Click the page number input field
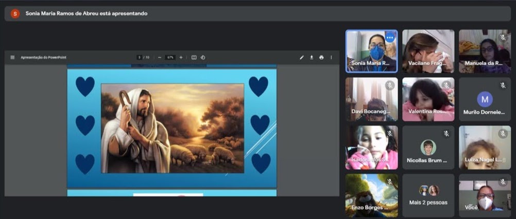The height and width of the screenshot is (219, 516). pyautogui.click(x=140, y=57)
